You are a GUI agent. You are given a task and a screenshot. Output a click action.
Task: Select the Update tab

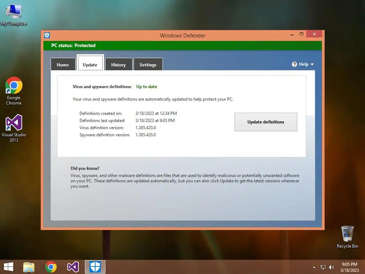tap(90, 63)
